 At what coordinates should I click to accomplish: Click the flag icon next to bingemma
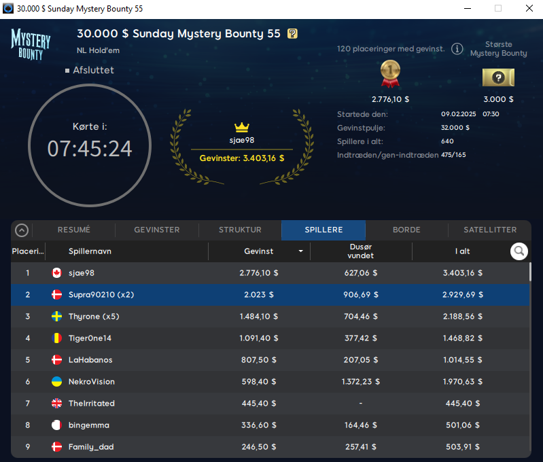pyautogui.click(x=57, y=425)
